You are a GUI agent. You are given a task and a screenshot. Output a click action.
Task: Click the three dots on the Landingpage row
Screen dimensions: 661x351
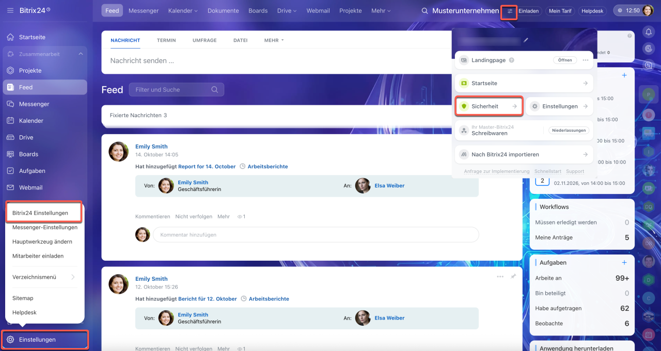(x=585, y=60)
